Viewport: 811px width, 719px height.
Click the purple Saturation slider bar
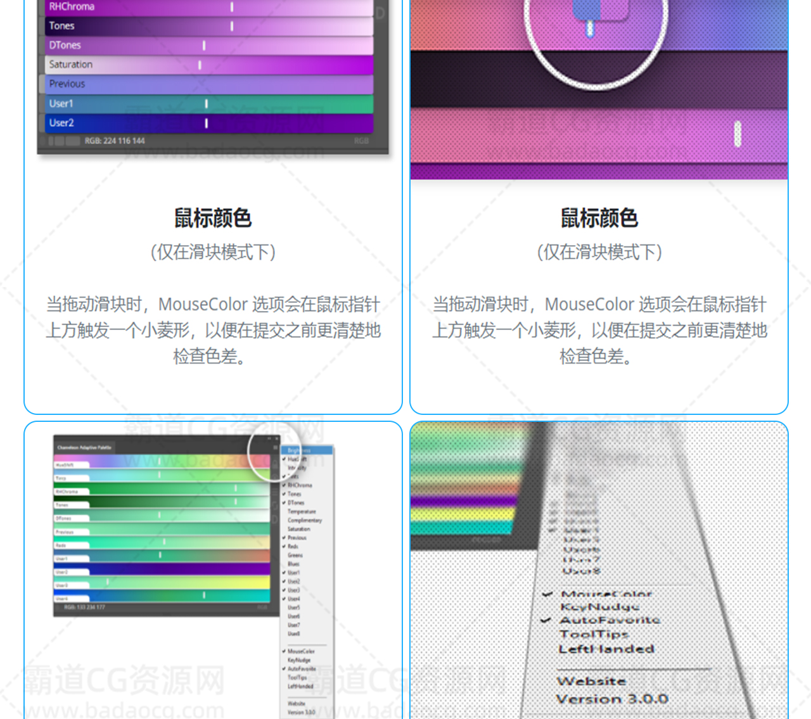tap(209, 65)
